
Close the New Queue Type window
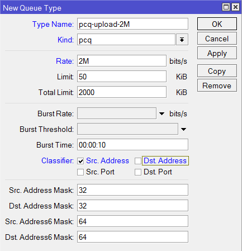click(x=235, y=7)
